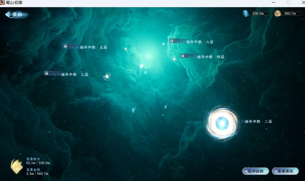Click the golden emblem icon beside 需要修为
The height and width of the screenshot is (181, 305).
[x=17, y=166]
